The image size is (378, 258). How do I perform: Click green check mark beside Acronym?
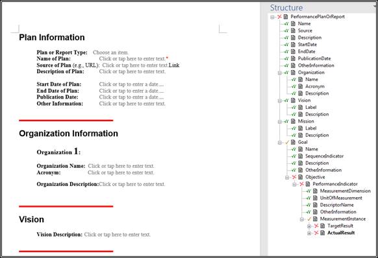(x=294, y=86)
